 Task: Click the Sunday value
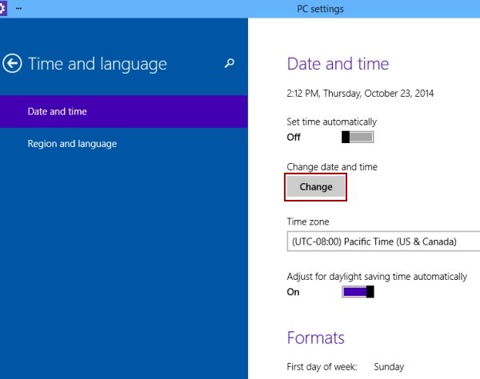click(389, 366)
